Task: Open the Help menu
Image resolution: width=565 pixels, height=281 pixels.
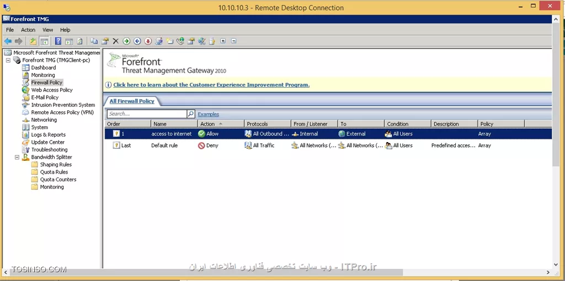Action: (x=65, y=30)
